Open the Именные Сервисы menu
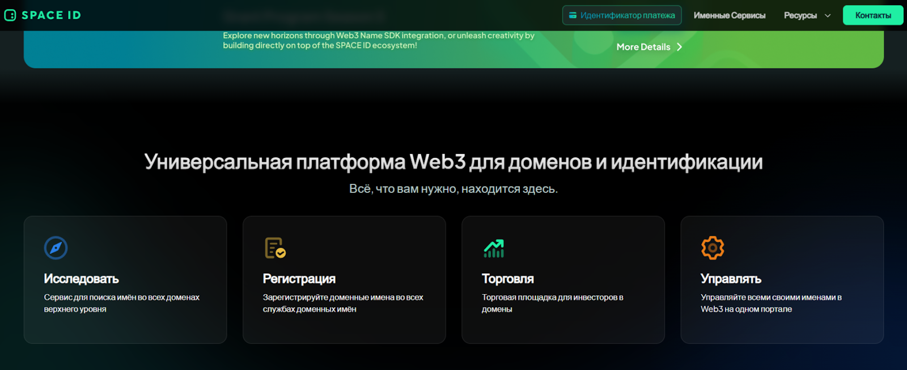Screen dimensions: 907x370 [x=729, y=15]
